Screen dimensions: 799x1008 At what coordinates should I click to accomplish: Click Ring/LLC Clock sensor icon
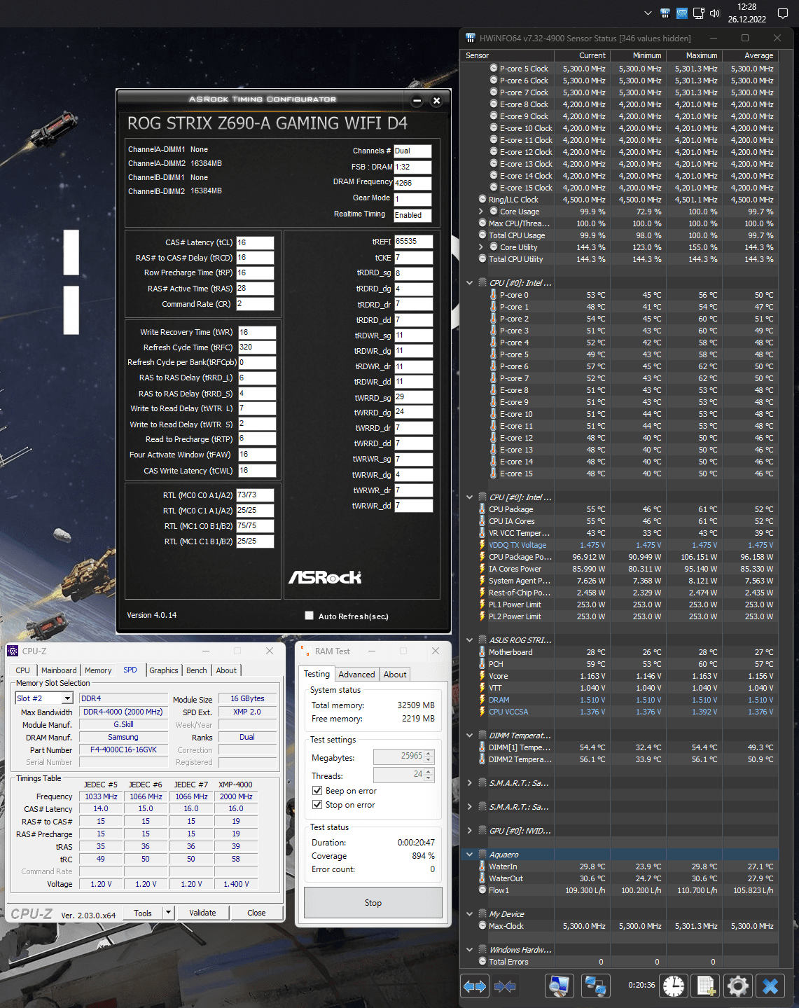point(482,200)
